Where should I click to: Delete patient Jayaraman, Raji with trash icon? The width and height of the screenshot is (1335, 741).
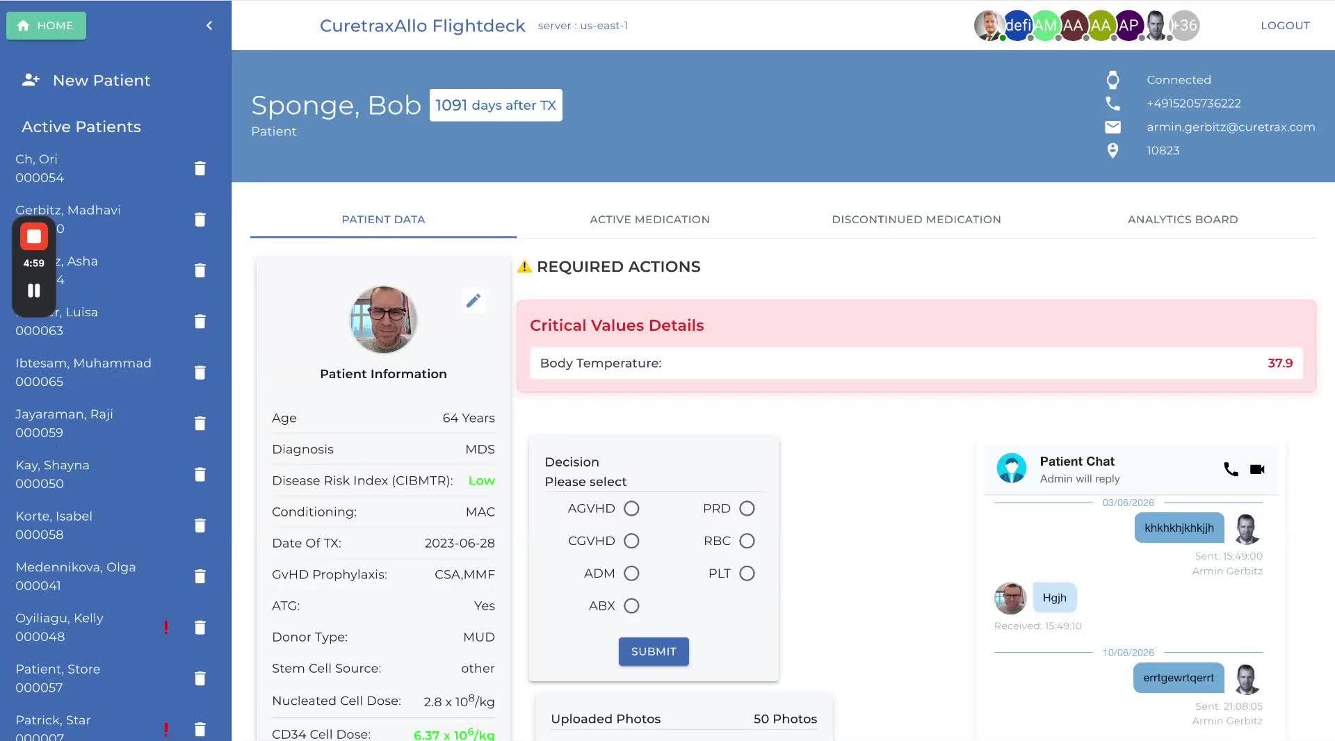tap(200, 423)
